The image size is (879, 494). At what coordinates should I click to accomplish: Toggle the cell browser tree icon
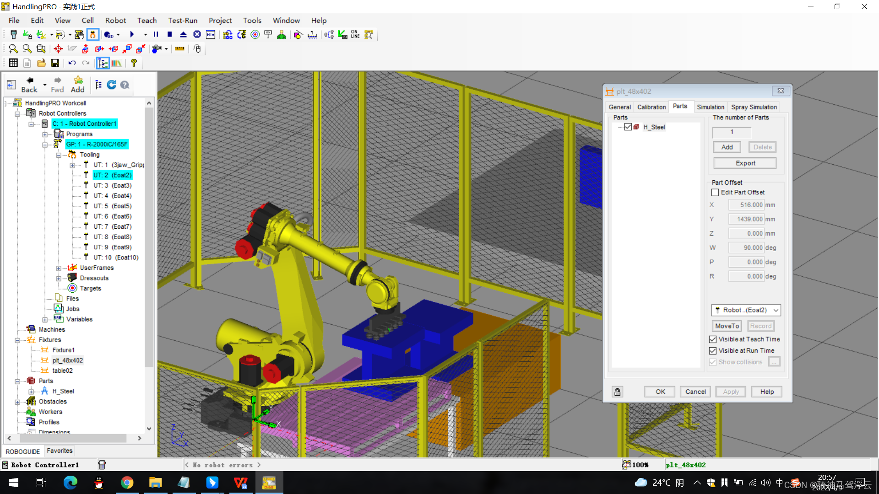point(103,63)
